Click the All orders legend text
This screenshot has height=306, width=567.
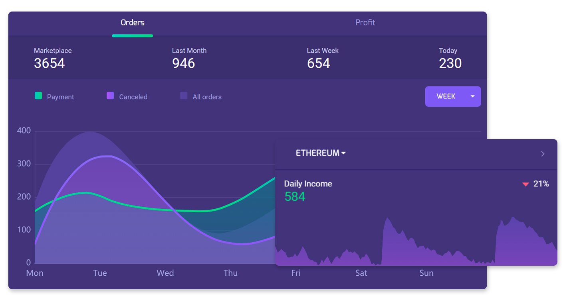pos(207,97)
